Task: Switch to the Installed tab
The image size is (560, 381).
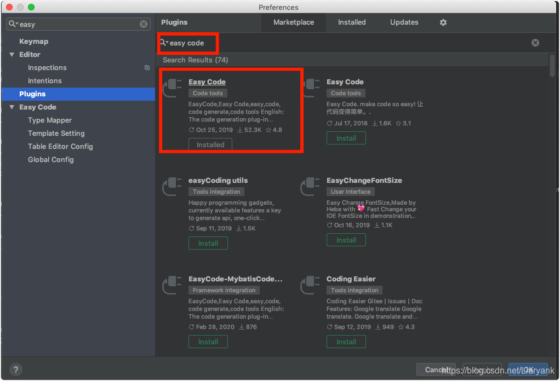Action: pos(352,22)
